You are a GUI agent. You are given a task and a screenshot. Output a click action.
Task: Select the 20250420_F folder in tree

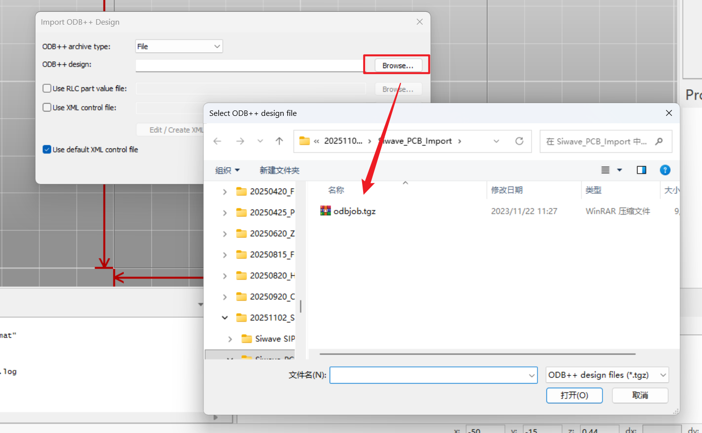point(266,191)
